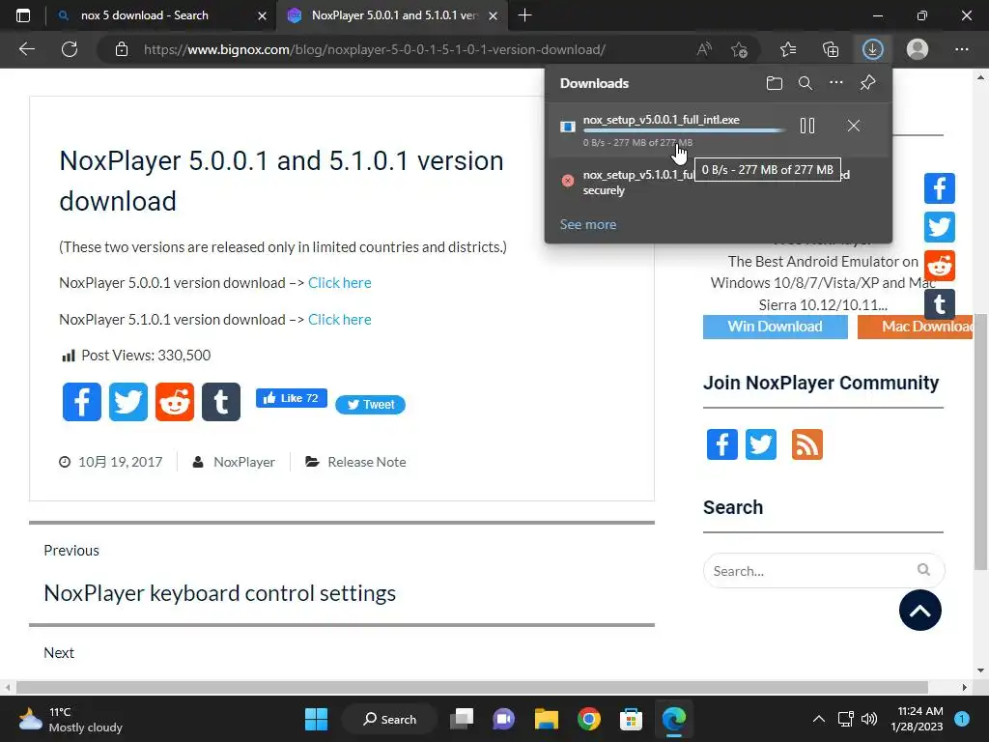Open floating Reddit share icon on the right edge

coord(940,267)
